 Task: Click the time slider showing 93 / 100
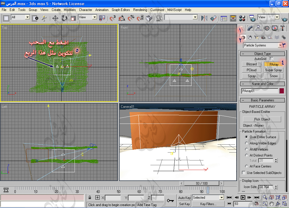coord(202,184)
